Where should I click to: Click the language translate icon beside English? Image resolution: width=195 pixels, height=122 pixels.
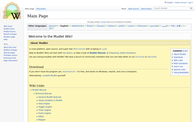pos(165,2)
